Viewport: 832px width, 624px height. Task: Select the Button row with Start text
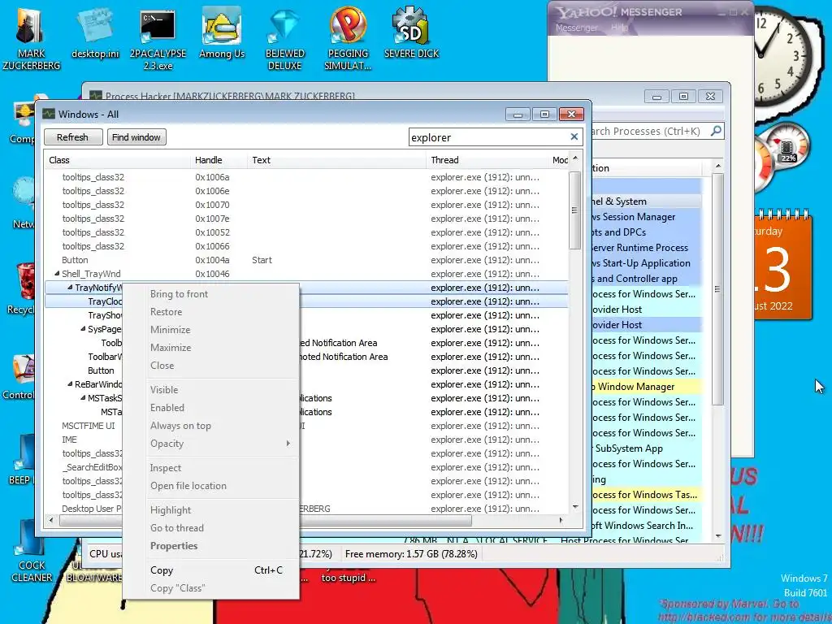(x=306, y=260)
